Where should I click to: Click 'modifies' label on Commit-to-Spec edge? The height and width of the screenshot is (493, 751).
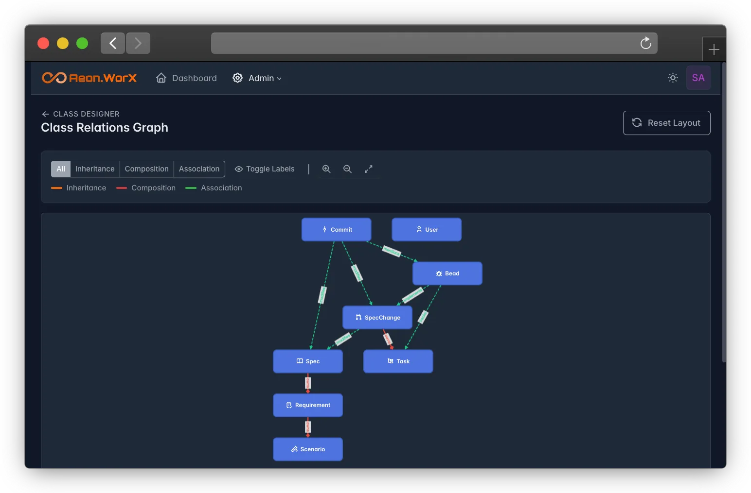pos(322,295)
